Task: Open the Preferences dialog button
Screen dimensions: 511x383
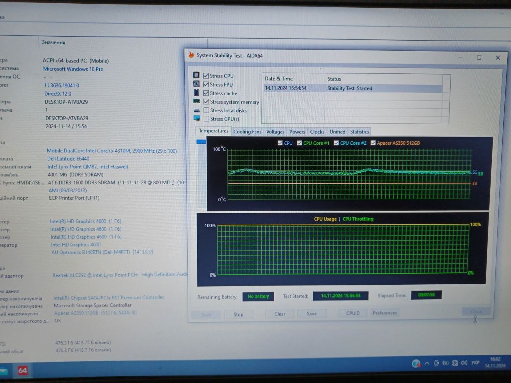Action: point(385,313)
